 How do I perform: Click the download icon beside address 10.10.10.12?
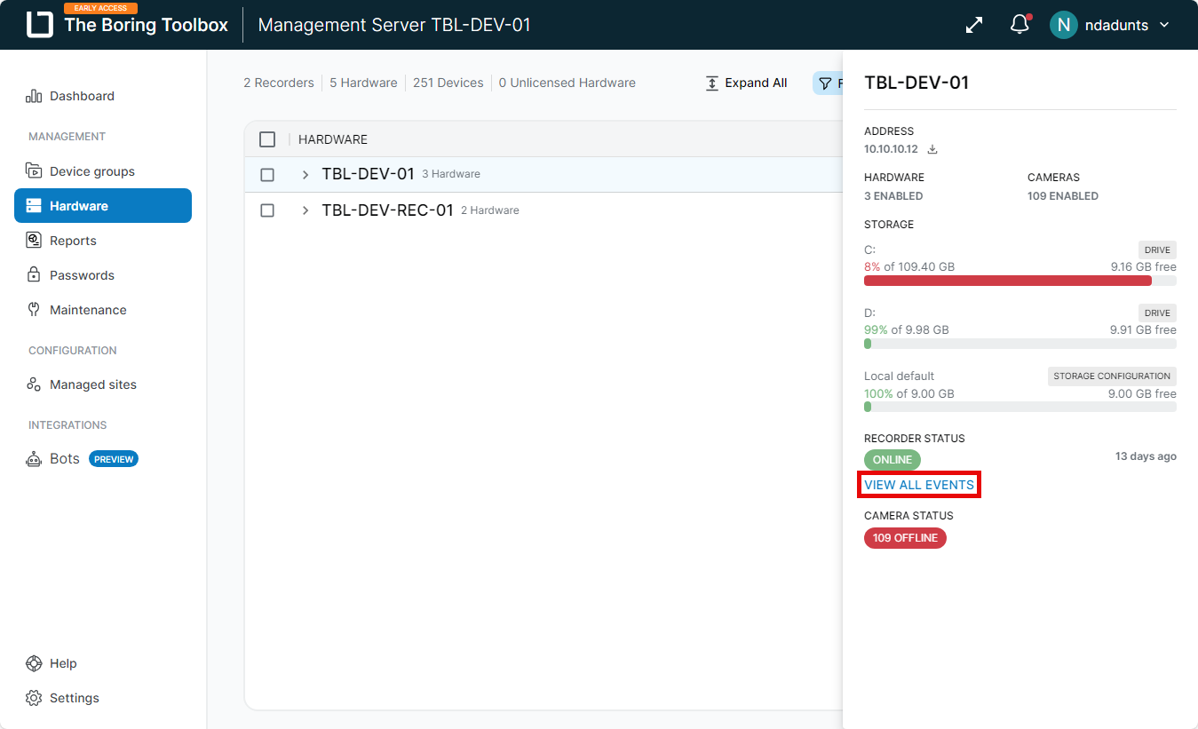tap(932, 149)
